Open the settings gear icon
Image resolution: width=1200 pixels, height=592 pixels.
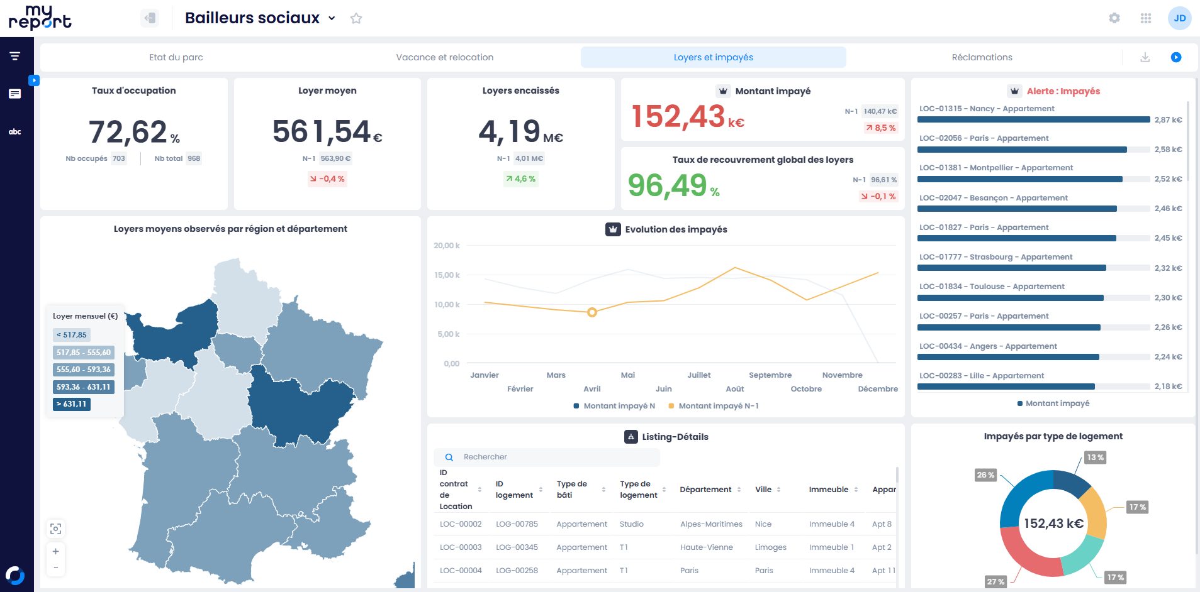coord(1114,18)
